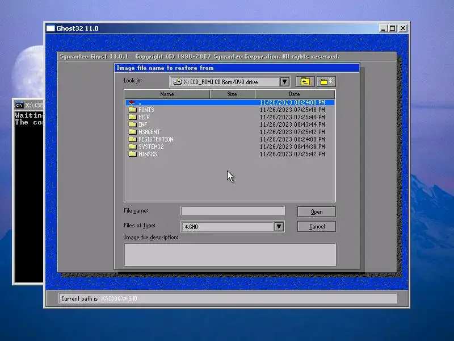Click the Current path status bar text
The image size is (454, 341).
pyautogui.click(x=99, y=298)
